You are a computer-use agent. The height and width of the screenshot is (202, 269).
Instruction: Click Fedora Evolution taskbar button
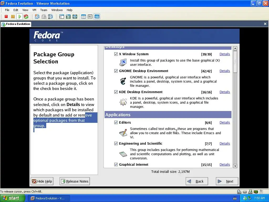point(49,198)
